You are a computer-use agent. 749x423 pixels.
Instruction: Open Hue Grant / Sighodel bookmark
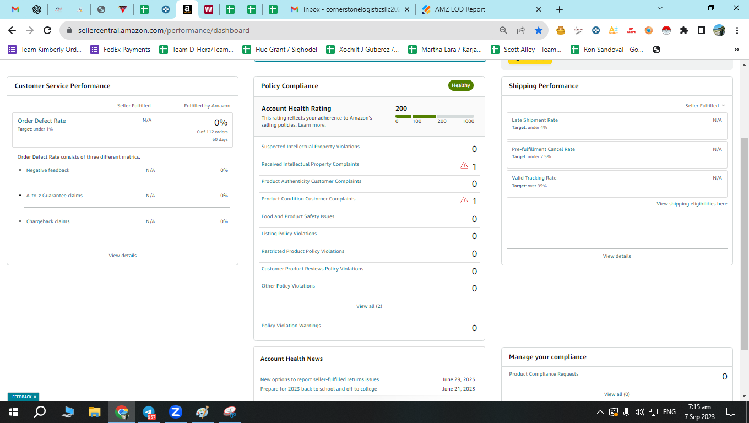coord(280,50)
